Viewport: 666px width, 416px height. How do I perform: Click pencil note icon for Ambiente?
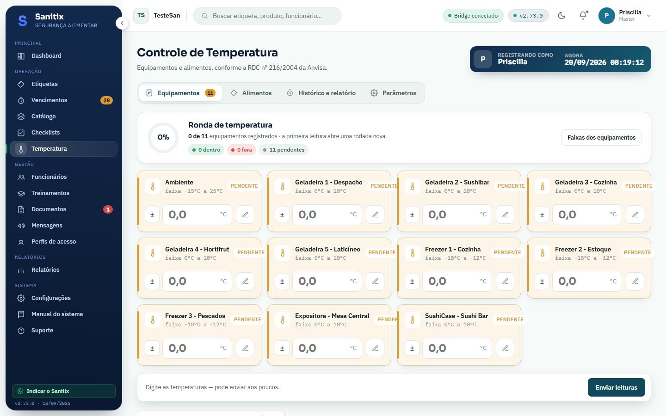pyautogui.click(x=245, y=214)
